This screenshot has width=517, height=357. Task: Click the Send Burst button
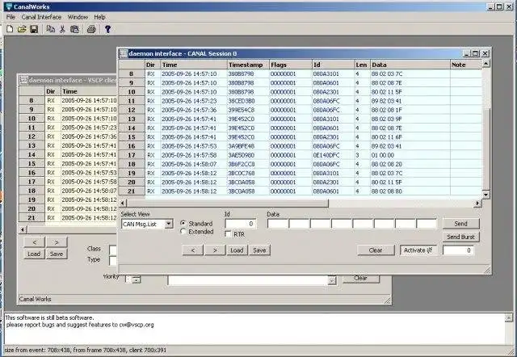[x=460, y=237]
